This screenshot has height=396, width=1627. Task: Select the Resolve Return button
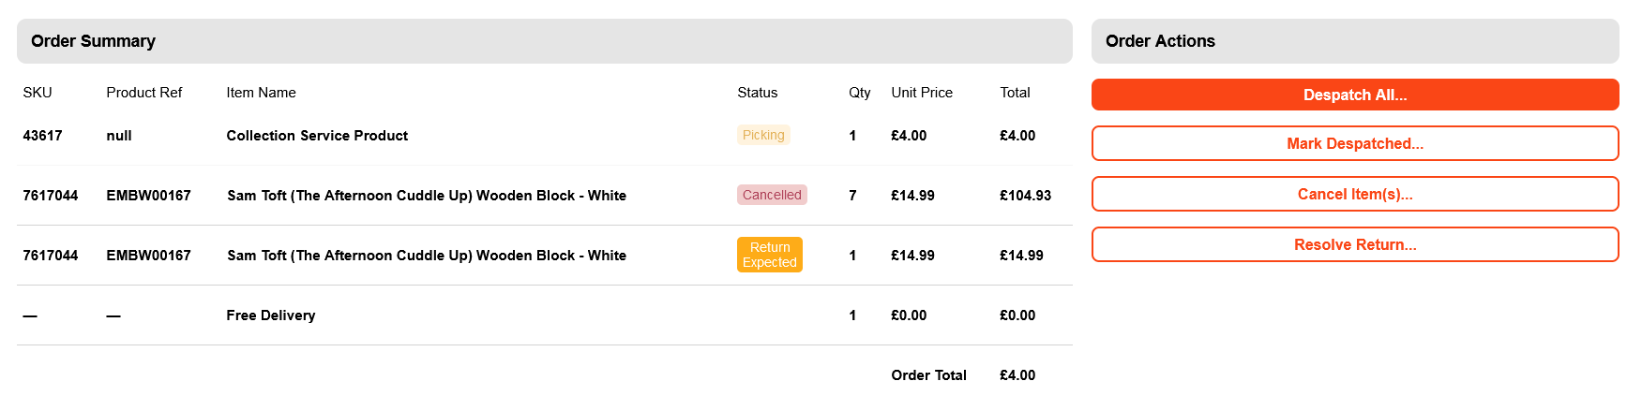[1354, 244]
